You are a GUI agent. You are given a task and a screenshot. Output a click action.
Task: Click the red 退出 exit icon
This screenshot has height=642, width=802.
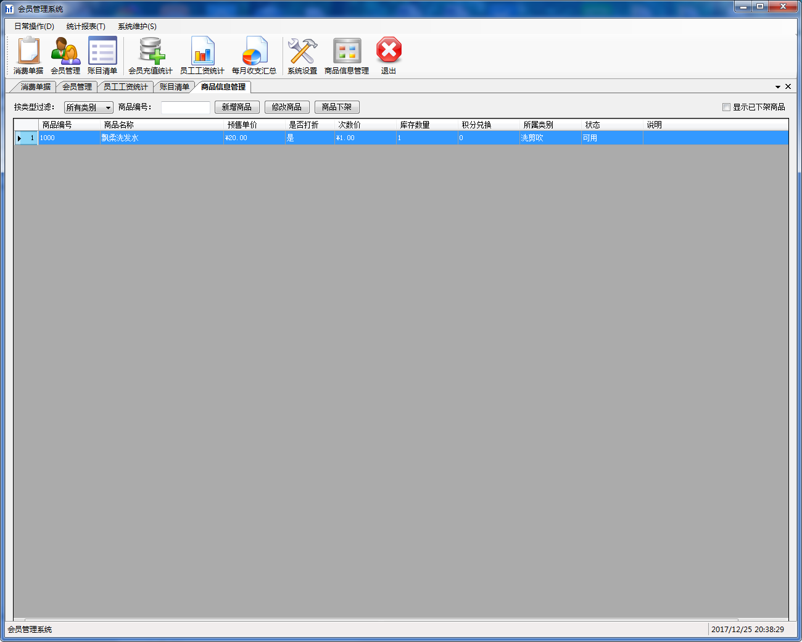(x=388, y=54)
